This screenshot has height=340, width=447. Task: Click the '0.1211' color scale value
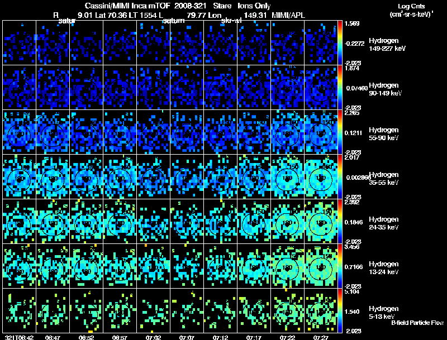click(x=353, y=133)
